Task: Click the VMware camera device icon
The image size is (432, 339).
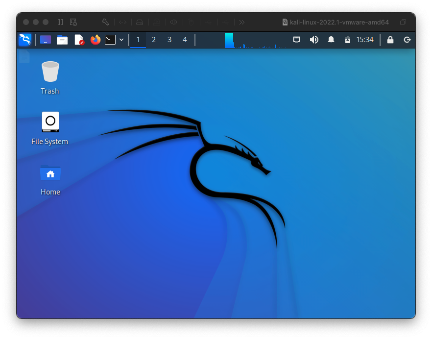Action: click(x=157, y=23)
